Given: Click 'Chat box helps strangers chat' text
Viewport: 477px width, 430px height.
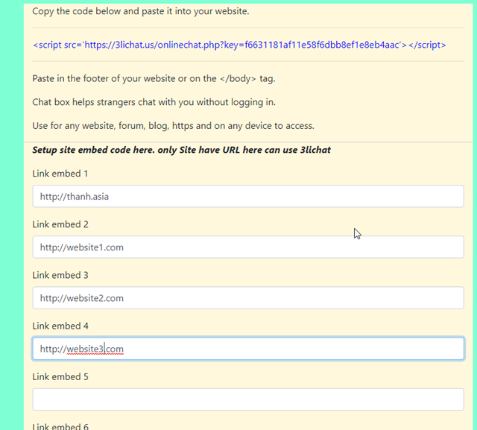Looking at the screenshot, I should coord(154,102).
